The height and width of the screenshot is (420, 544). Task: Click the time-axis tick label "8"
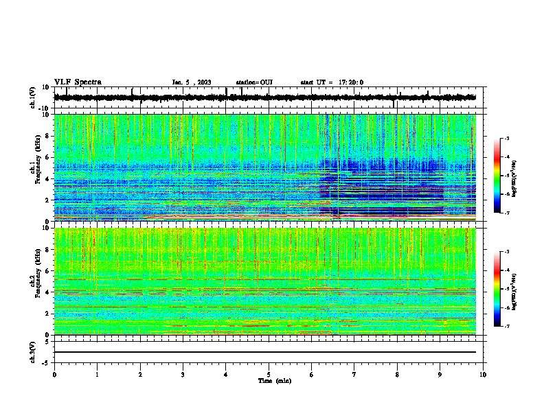pyautogui.click(x=397, y=375)
